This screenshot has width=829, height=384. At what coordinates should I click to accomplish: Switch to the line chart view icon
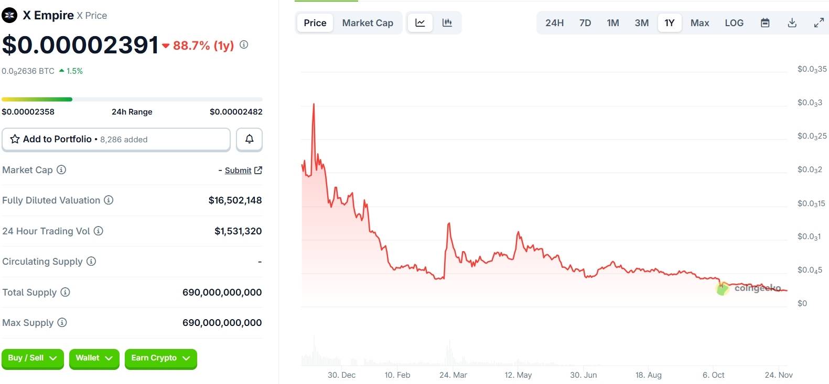click(420, 23)
